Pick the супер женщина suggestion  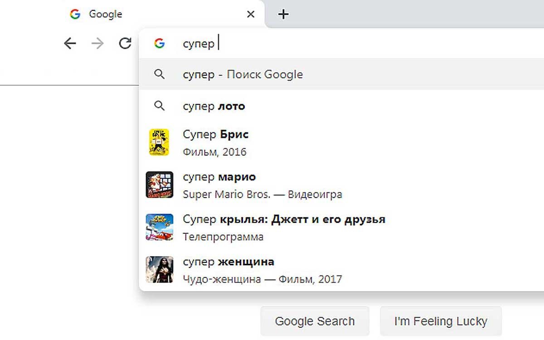tap(341, 270)
